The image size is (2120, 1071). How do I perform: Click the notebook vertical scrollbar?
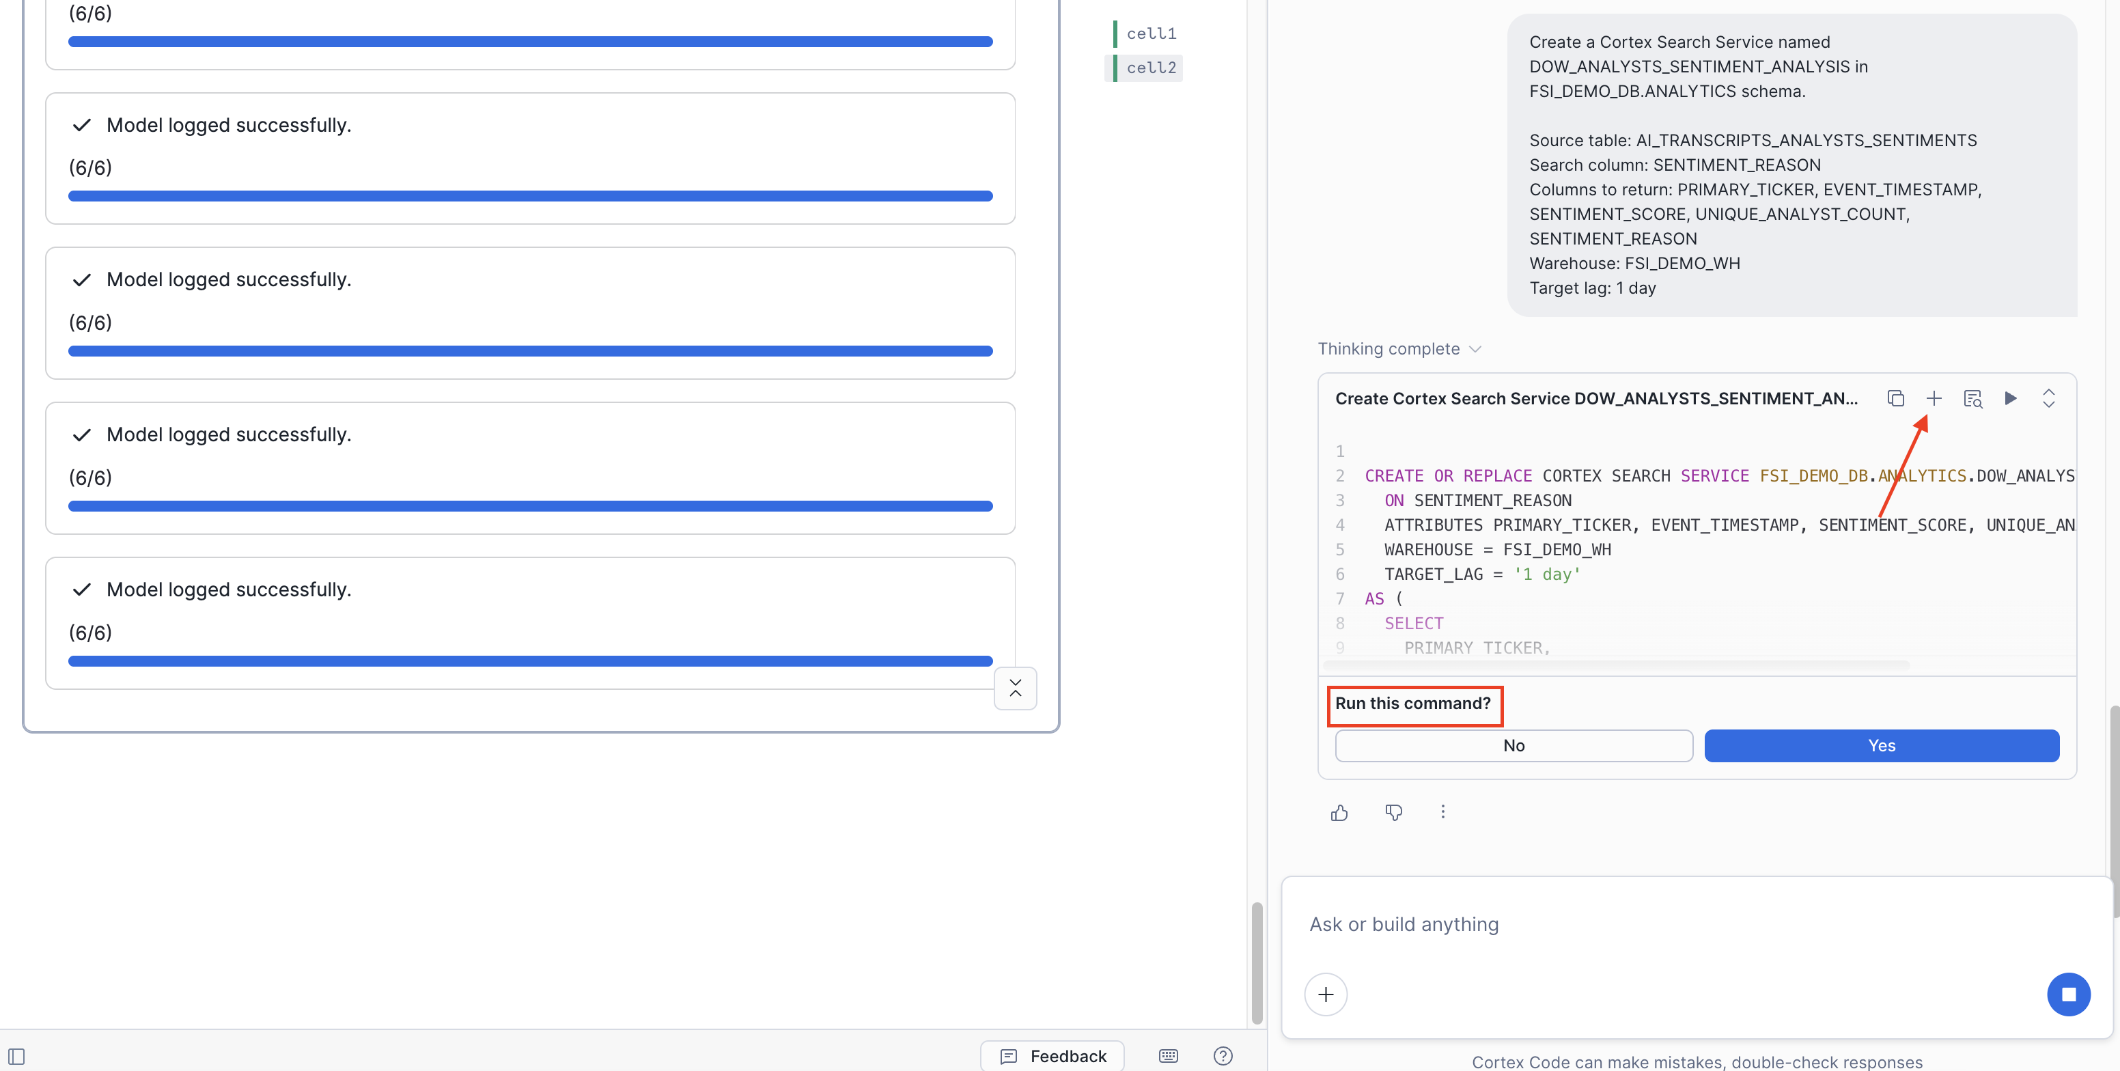pyautogui.click(x=1257, y=962)
